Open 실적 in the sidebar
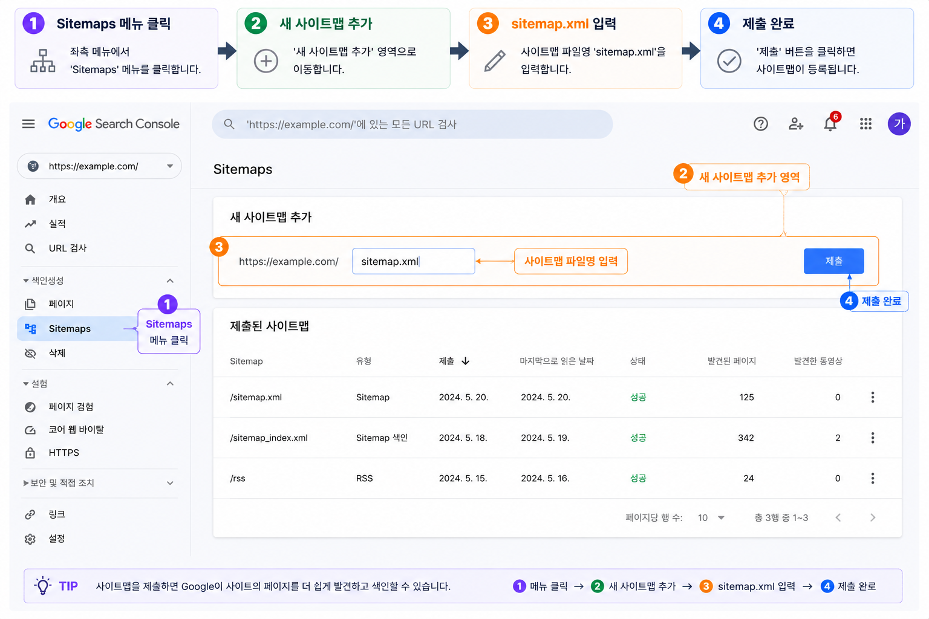This screenshot has height=619, width=929. (x=57, y=224)
